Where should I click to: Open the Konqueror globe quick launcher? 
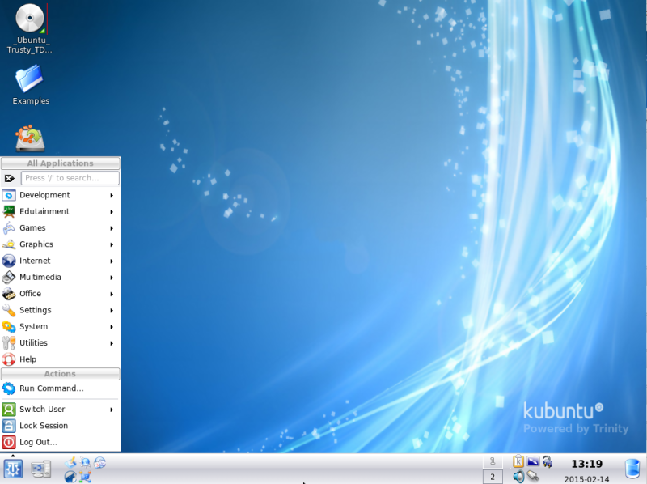coord(86,462)
